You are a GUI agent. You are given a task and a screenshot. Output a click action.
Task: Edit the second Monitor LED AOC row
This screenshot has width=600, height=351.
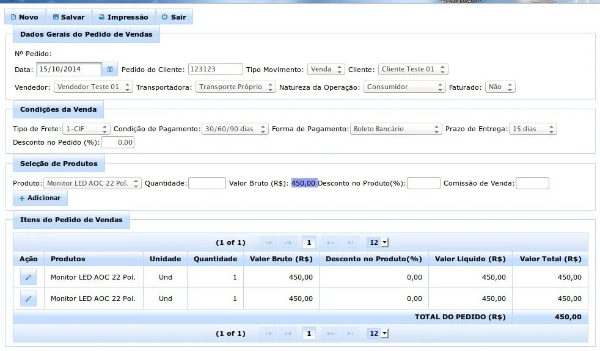tap(28, 299)
